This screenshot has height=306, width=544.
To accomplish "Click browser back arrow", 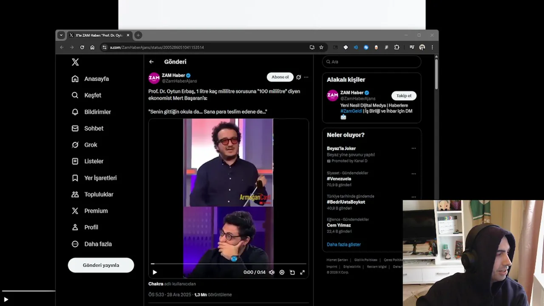I will pyautogui.click(x=62, y=47).
